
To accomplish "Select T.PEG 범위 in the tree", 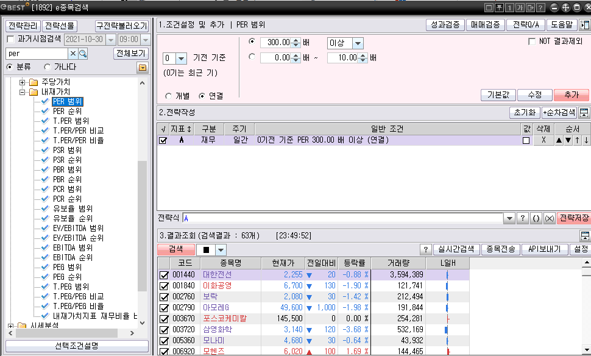I will 71,287.
